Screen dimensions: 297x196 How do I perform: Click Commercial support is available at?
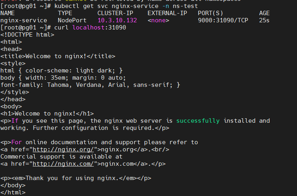[61, 157]
